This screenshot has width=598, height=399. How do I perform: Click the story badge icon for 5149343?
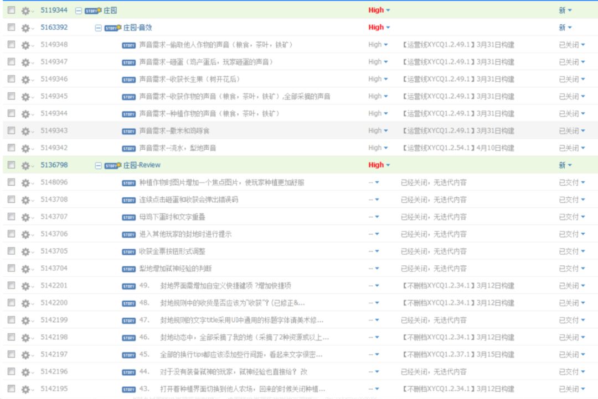(129, 132)
